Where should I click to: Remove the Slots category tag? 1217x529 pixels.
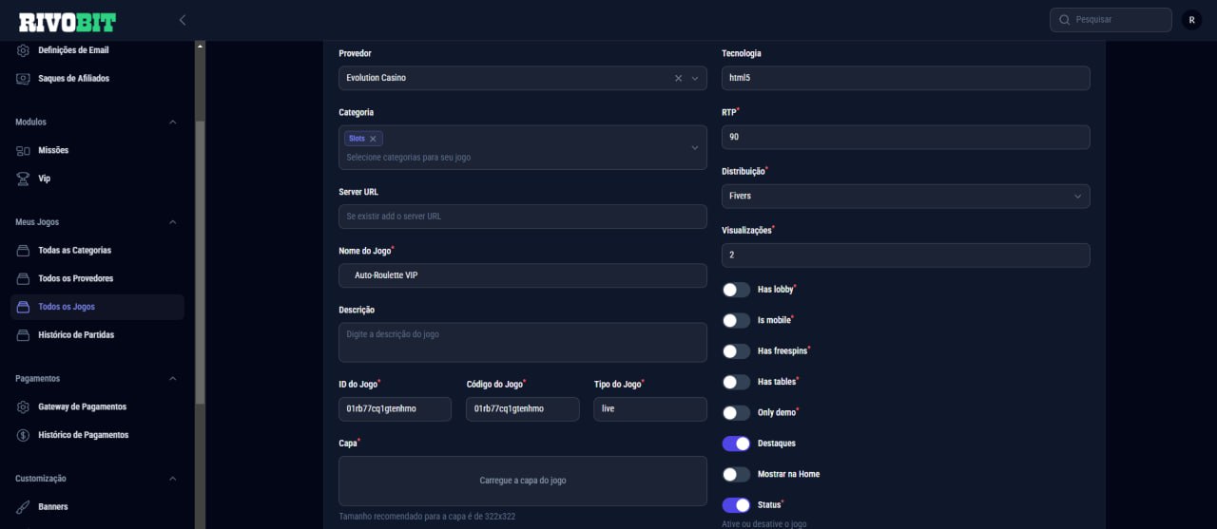[373, 139]
